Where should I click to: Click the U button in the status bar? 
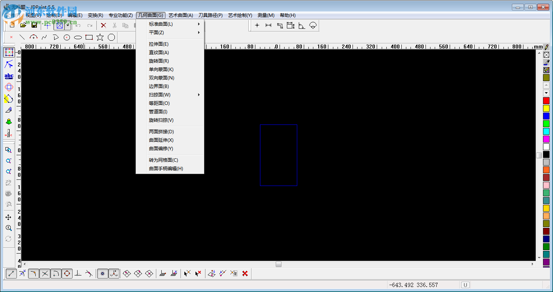tap(465, 285)
